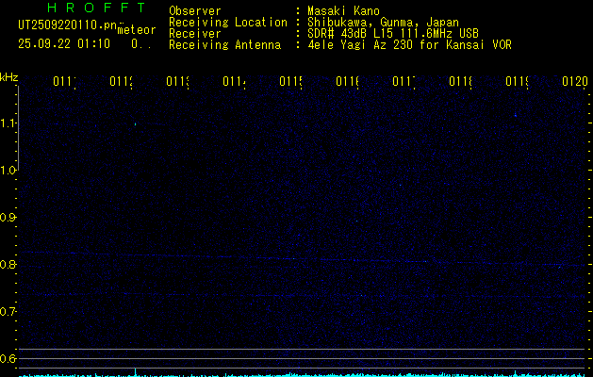Click the 1.1 frequency axis label
This screenshot has width=593, height=377.
(x=8, y=123)
